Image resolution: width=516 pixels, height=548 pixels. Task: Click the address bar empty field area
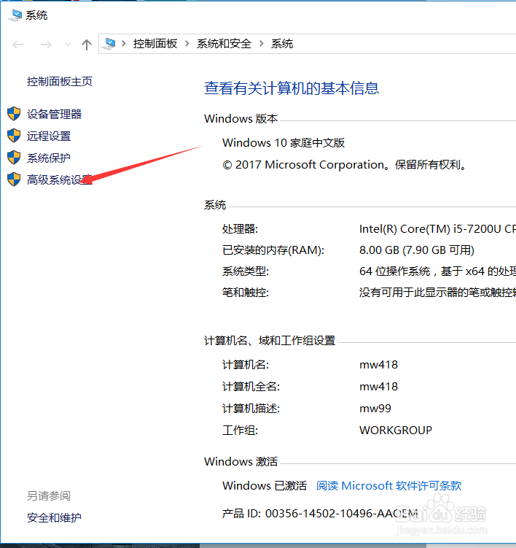coord(405,44)
